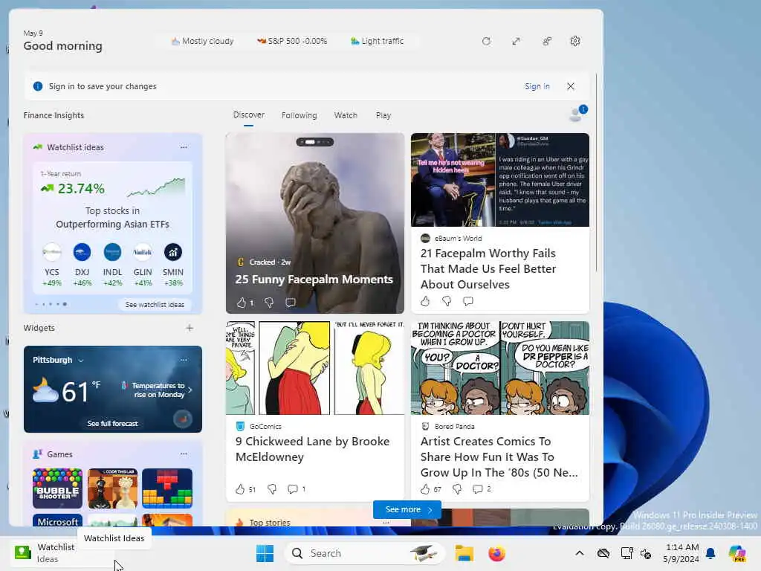Select the YCS stock icon
The width and height of the screenshot is (761, 571).
coord(52,252)
